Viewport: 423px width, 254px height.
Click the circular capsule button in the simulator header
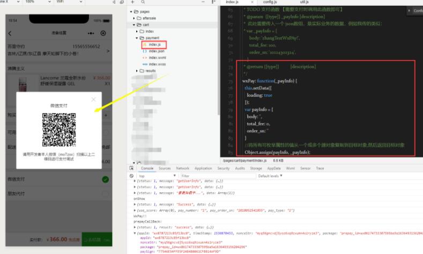(103, 33)
